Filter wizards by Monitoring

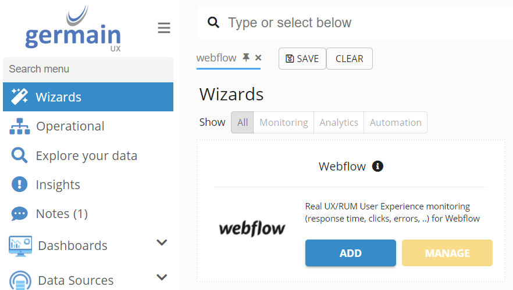[x=283, y=122]
